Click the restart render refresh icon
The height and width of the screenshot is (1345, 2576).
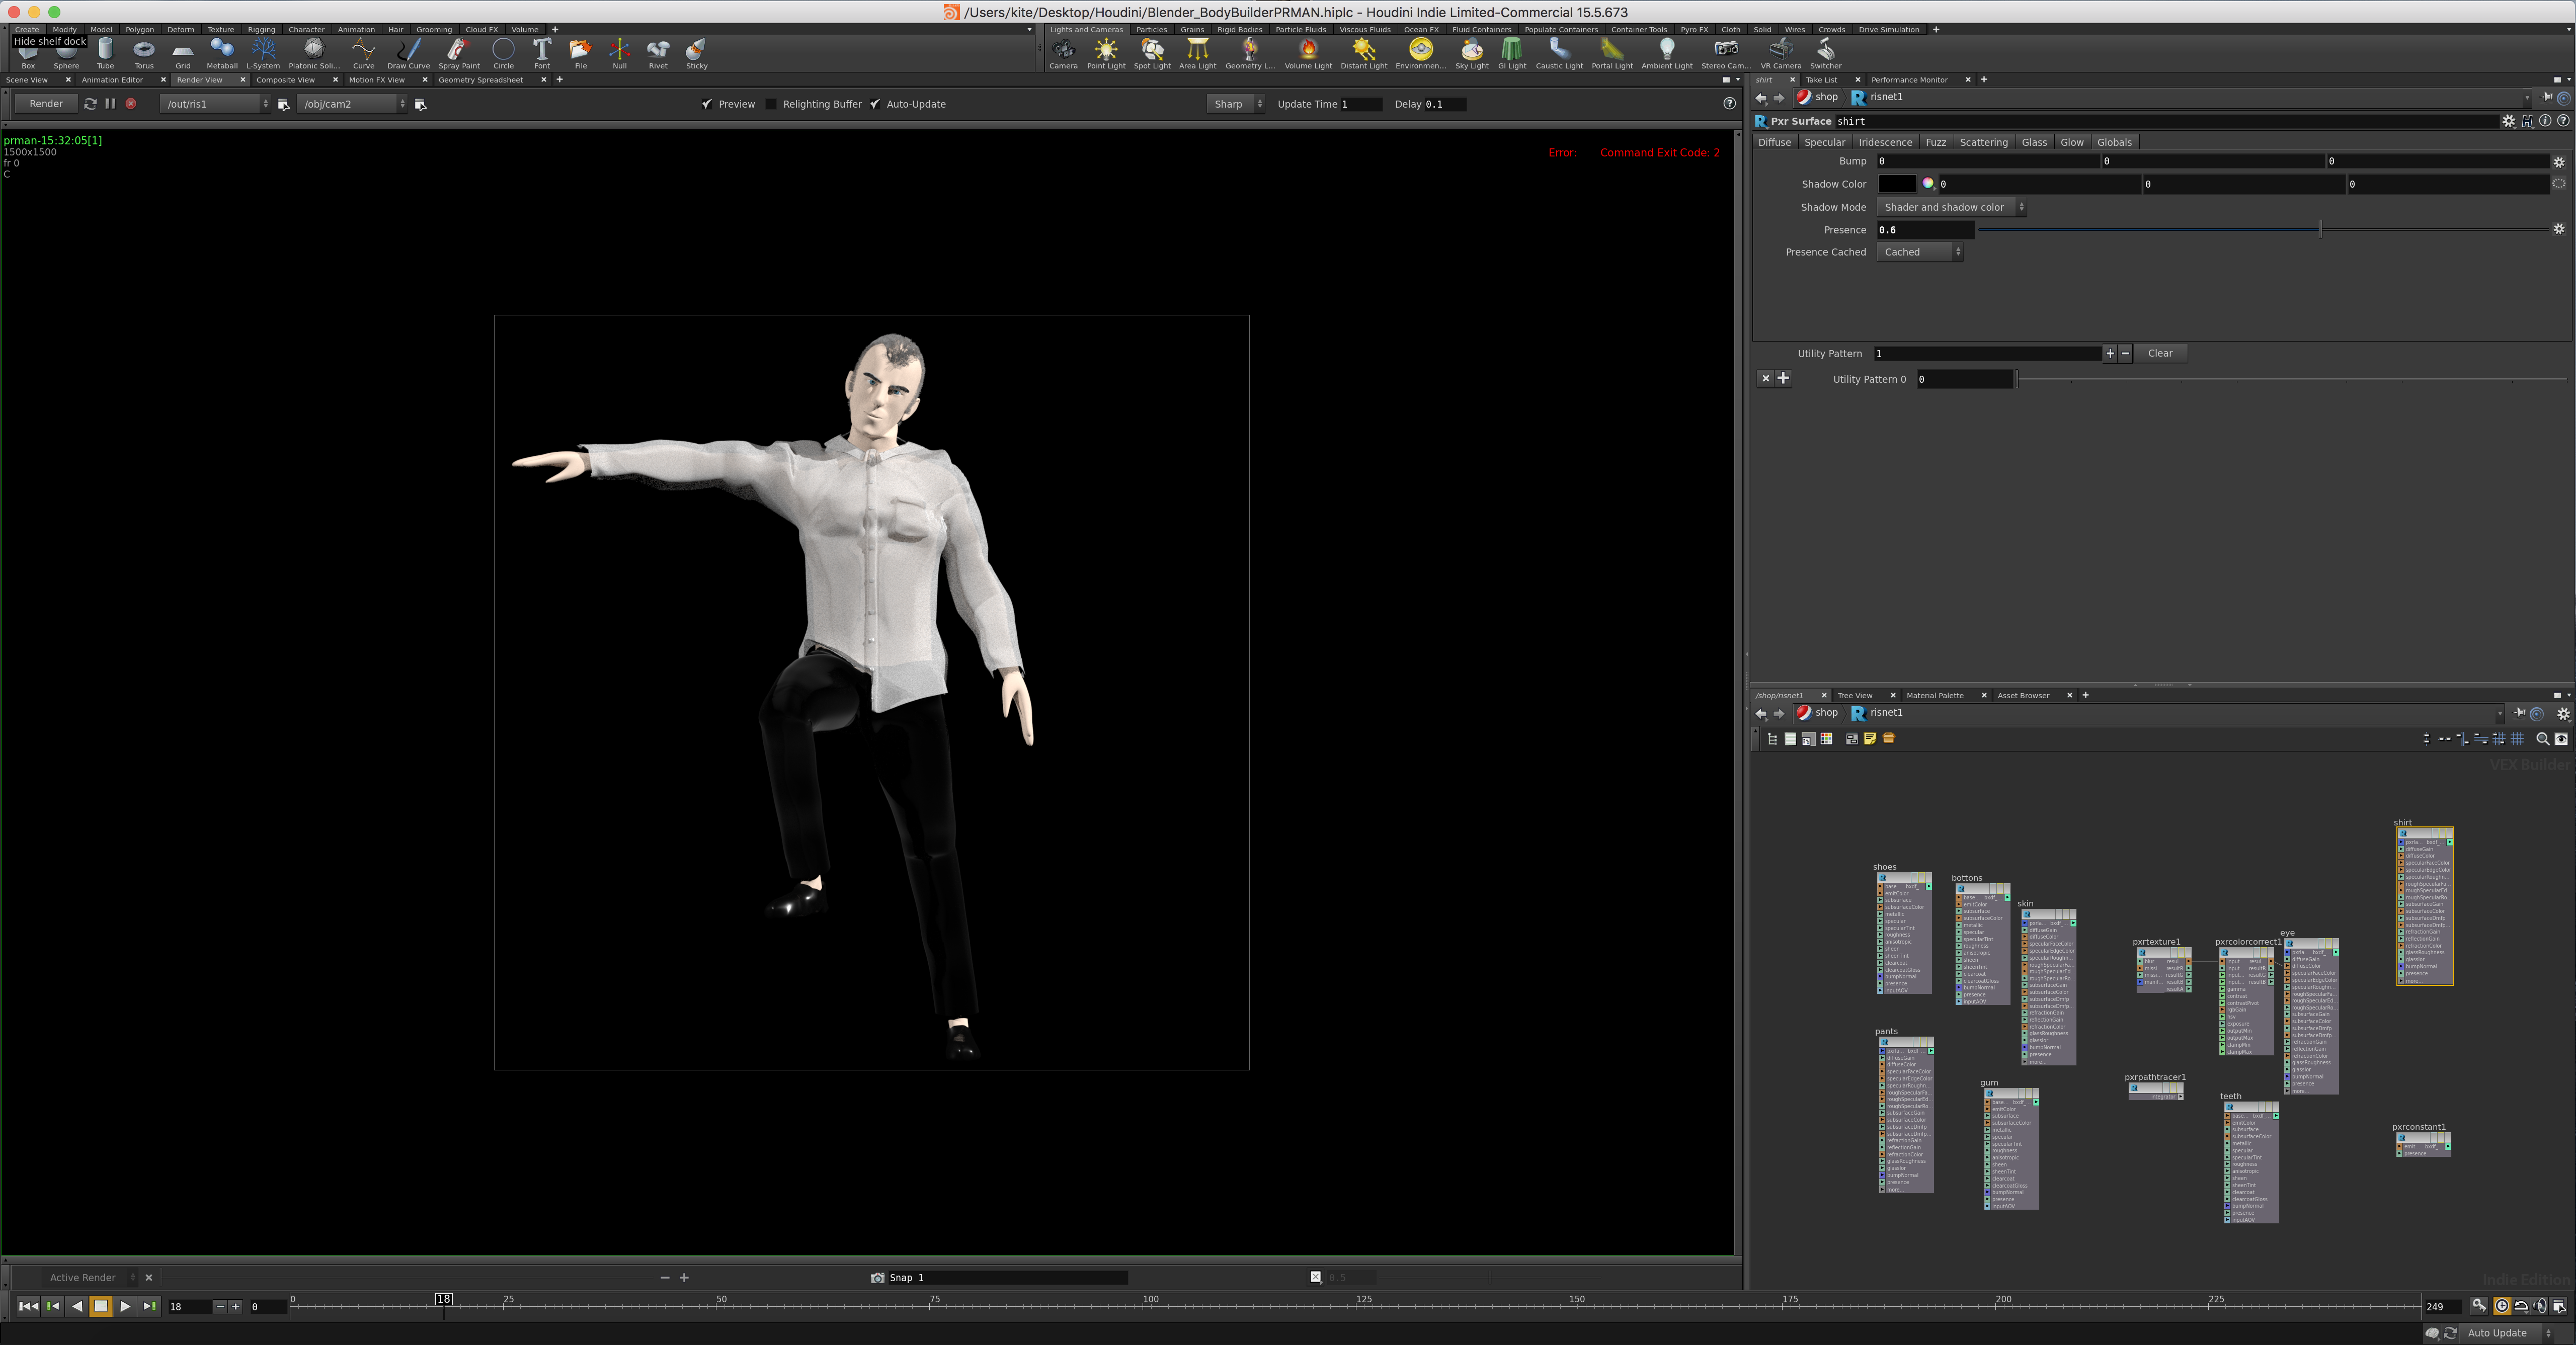pyautogui.click(x=90, y=104)
